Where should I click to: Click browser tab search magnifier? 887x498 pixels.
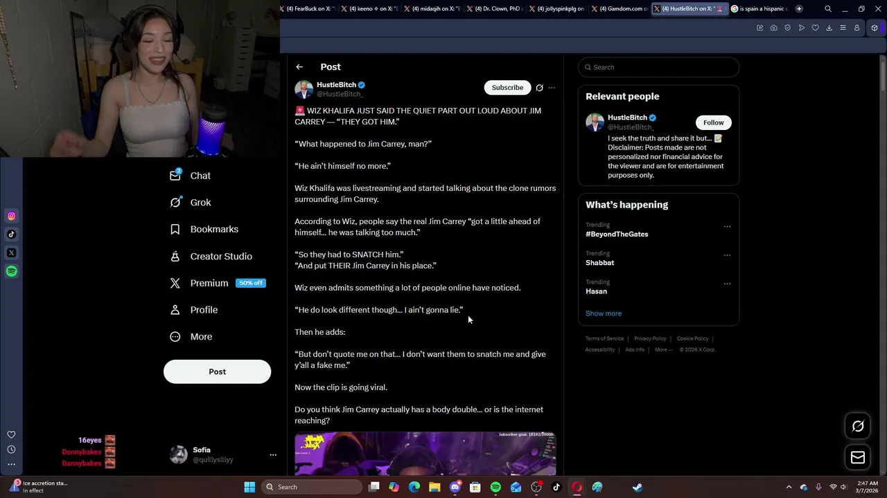pyautogui.click(x=828, y=9)
